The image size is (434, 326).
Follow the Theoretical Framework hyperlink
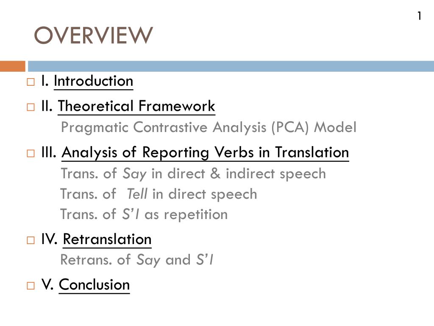[136, 106]
